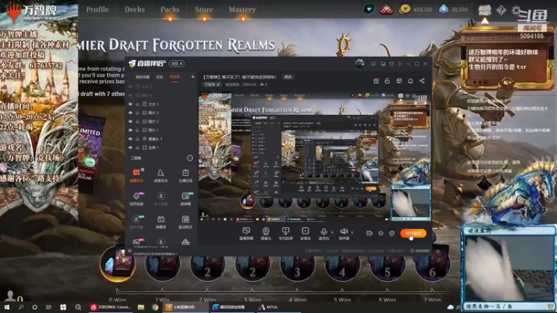Open the notification bell in stream header
The image size is (557, 313).
coord(410,81)
